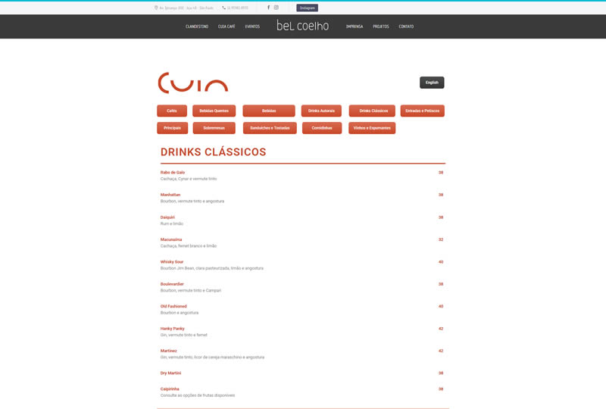This screenshot has height=409, width=606.
Task: Click the Bel Coelho header logo
Action: point(302,26)
